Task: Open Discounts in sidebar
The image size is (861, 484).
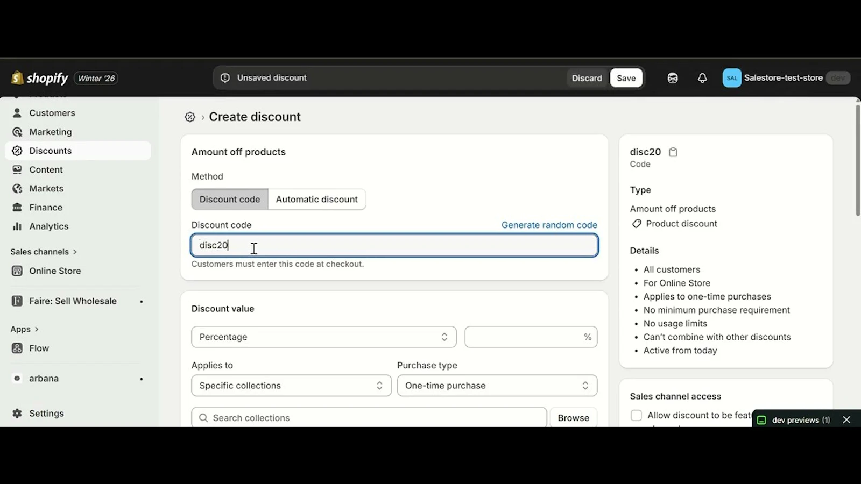Action: click(x=78, y=151)
